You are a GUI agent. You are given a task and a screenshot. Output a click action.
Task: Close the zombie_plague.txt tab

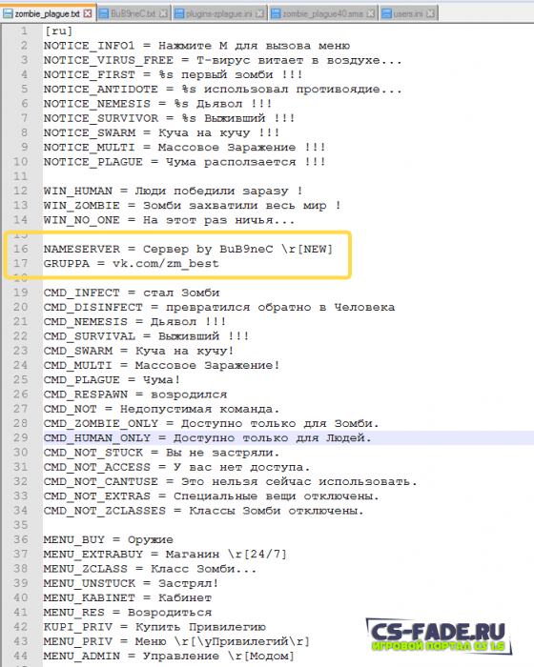click(x=88, y=13)
